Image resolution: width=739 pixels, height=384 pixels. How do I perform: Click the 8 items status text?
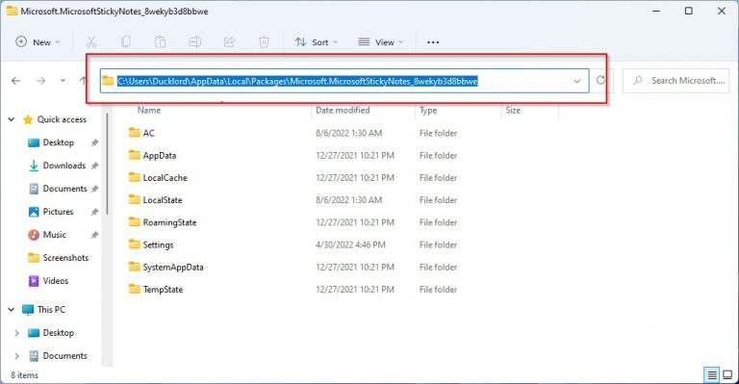24,375
